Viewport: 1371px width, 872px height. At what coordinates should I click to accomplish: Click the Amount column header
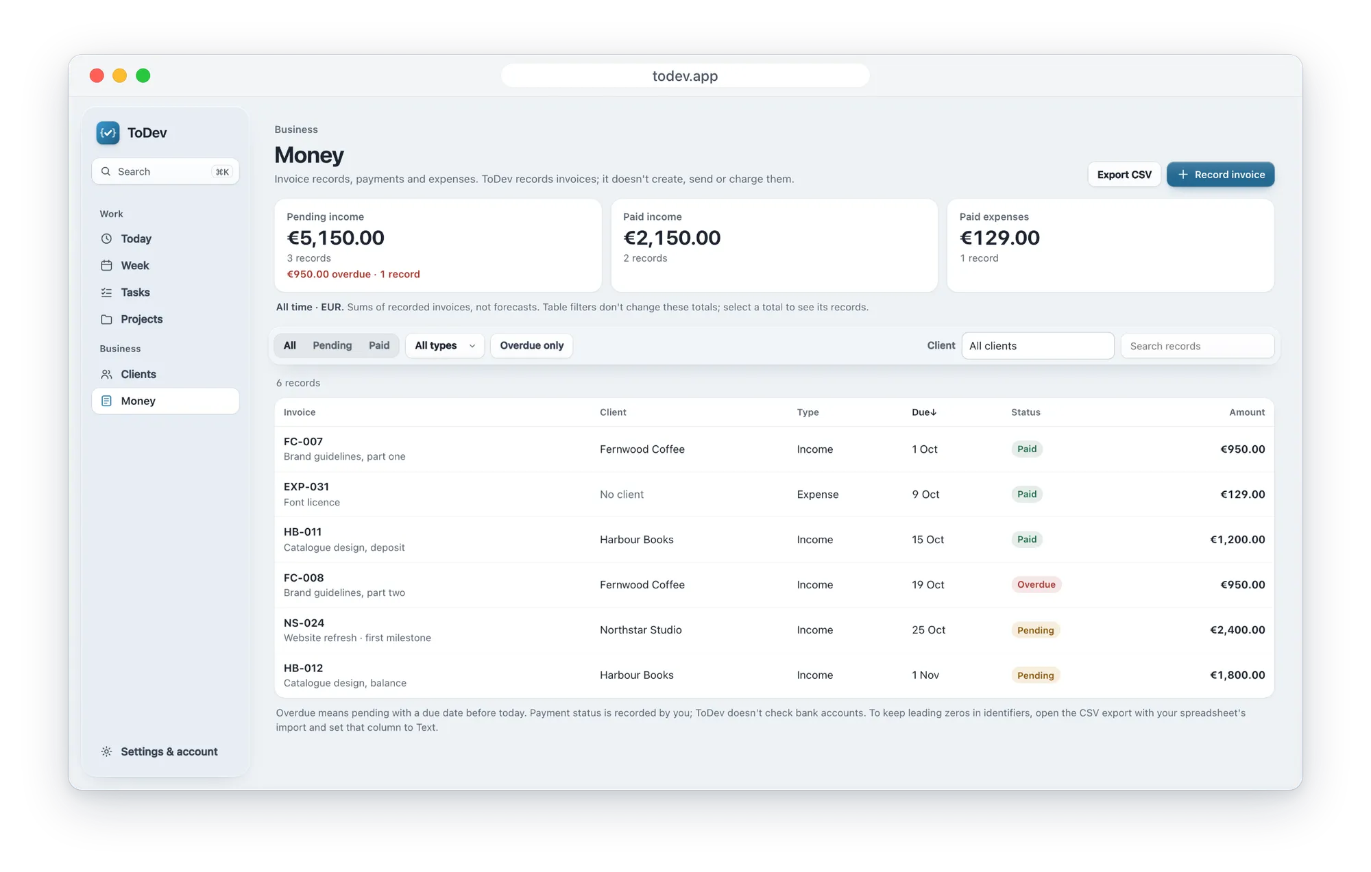1247,412
